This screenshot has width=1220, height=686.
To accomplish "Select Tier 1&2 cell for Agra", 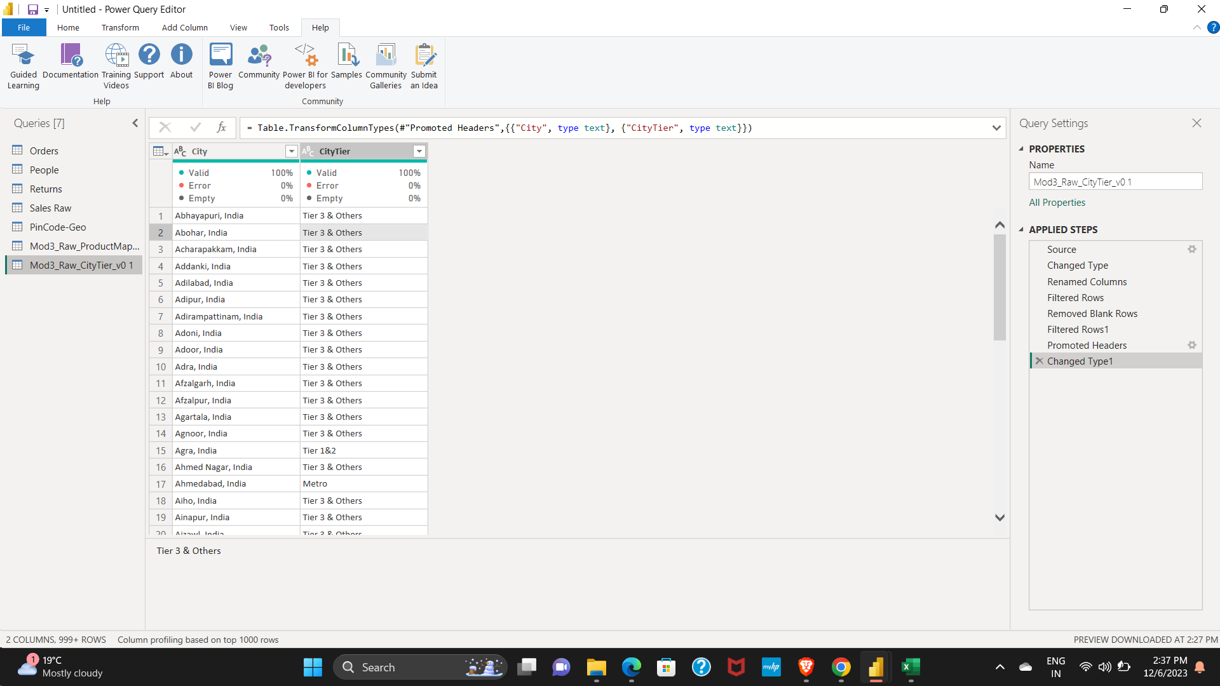I will (363, 450).
